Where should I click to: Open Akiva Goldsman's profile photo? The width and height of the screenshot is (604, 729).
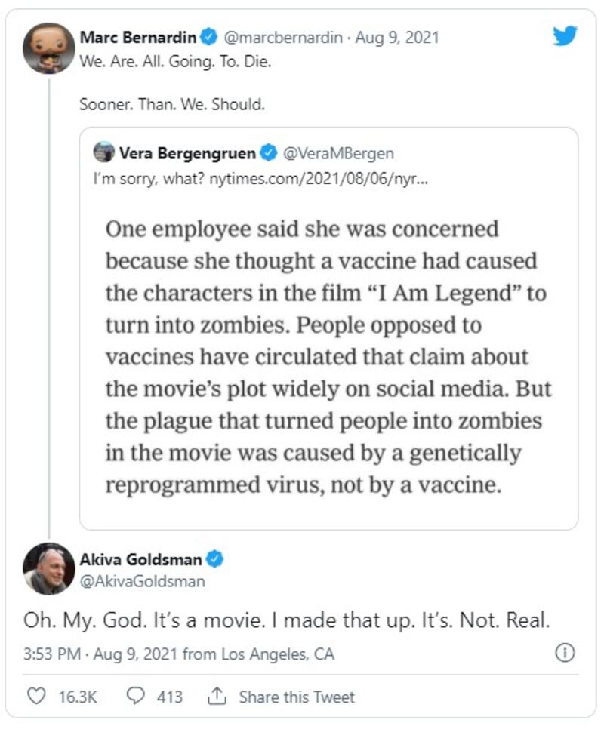coord(48,568)
